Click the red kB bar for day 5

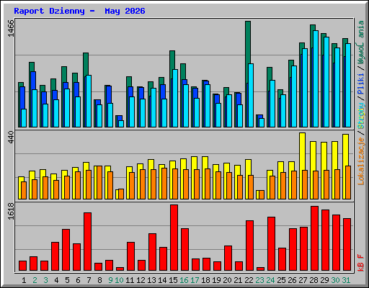click(66, 250)
